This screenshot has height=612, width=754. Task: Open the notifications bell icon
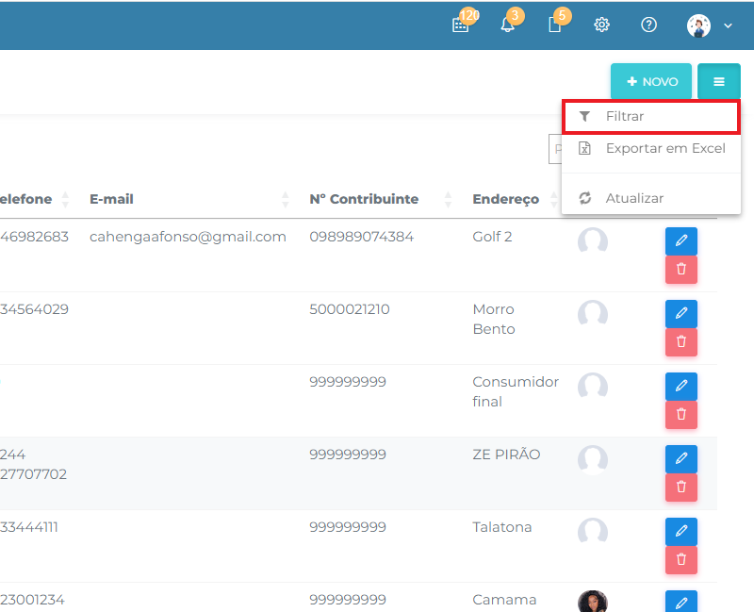click(x=508, y=25)
